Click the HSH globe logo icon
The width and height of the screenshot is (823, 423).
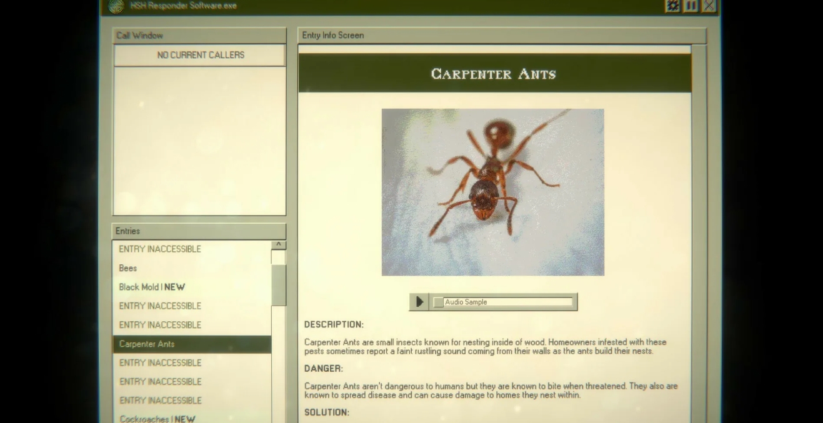pos(116,6)
